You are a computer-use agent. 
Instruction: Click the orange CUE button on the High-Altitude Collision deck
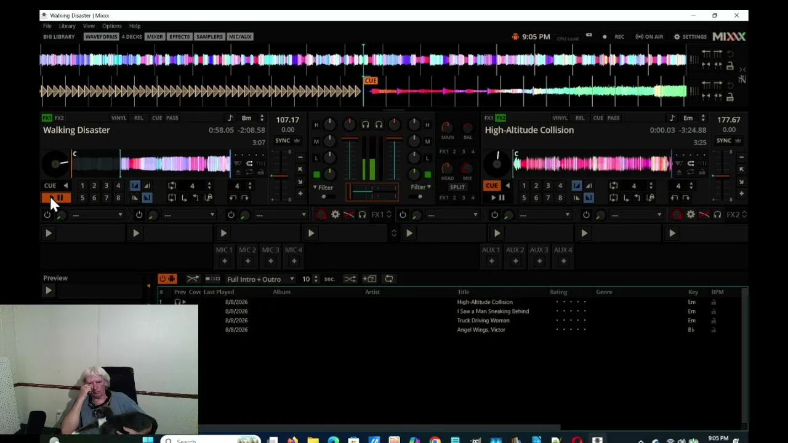click(x=491, y=185)
